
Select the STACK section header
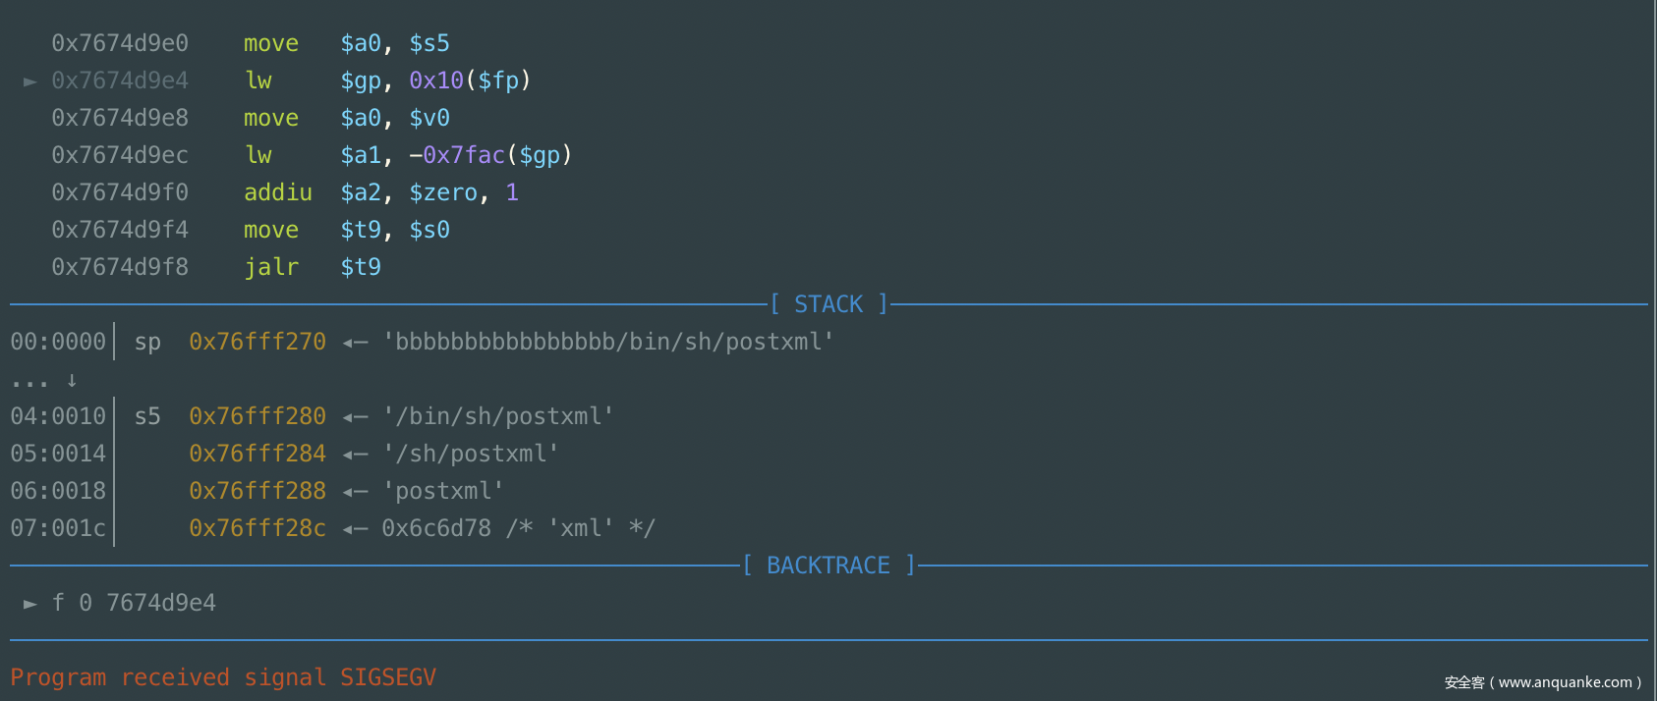pyautogui.click(x=828, y=304)
